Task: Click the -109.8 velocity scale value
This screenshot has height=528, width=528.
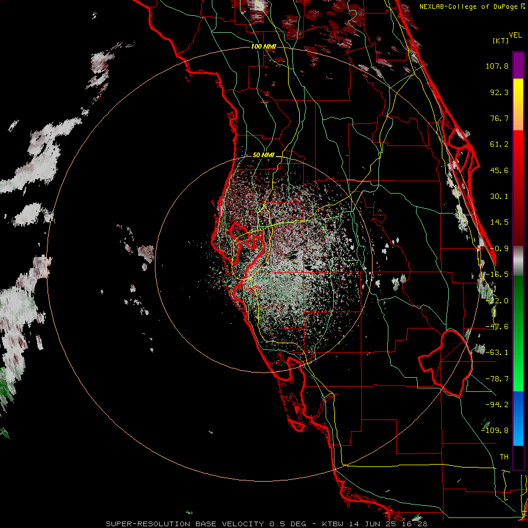Action: pos(495,431)
